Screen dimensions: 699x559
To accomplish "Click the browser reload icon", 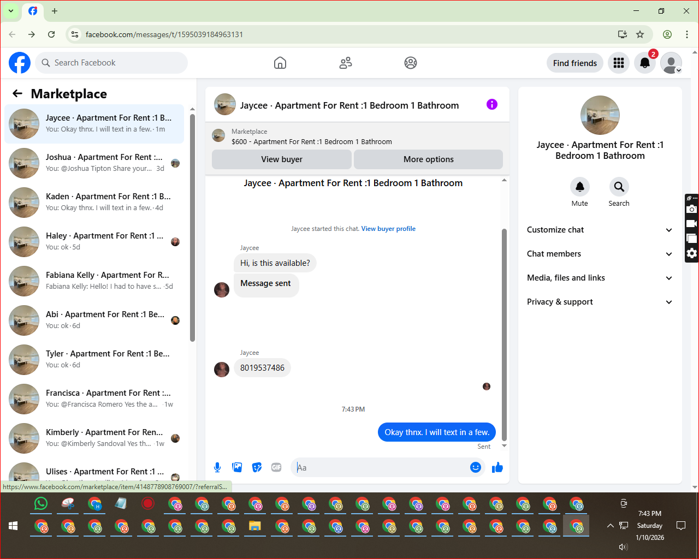I will point(51,34).
